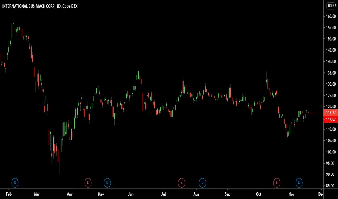The height and width of the screenshot is (199, 338).
Task: Open the April earnings marker
Action: coord(88,183)
